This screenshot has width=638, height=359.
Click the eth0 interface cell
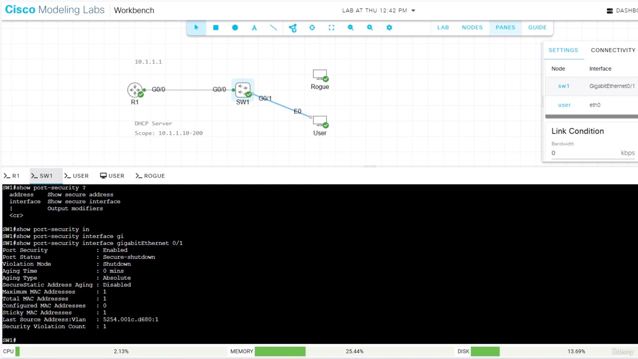(x=595, y=105)
